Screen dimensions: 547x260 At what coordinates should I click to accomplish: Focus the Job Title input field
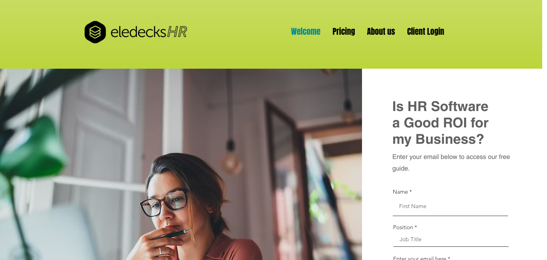(450, 239)
